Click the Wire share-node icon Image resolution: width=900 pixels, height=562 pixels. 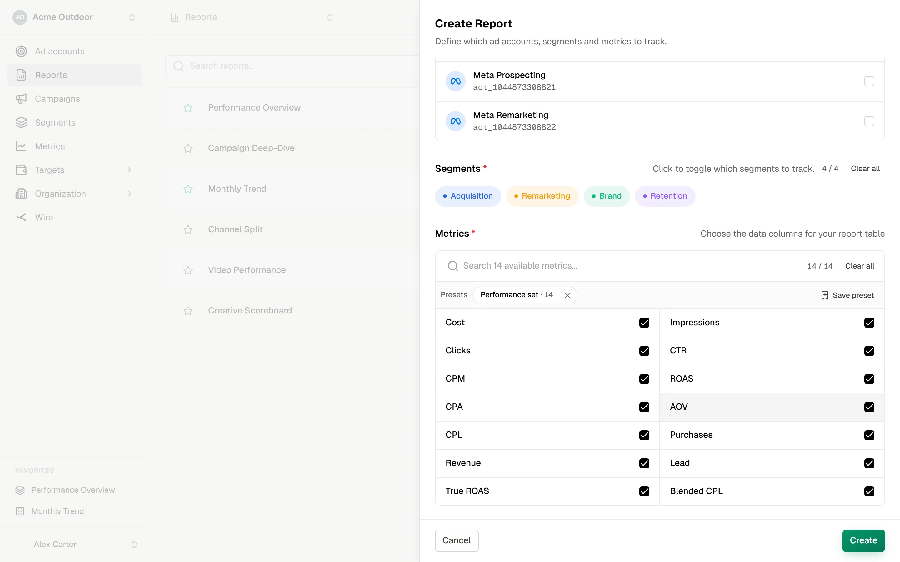[21, 217]
